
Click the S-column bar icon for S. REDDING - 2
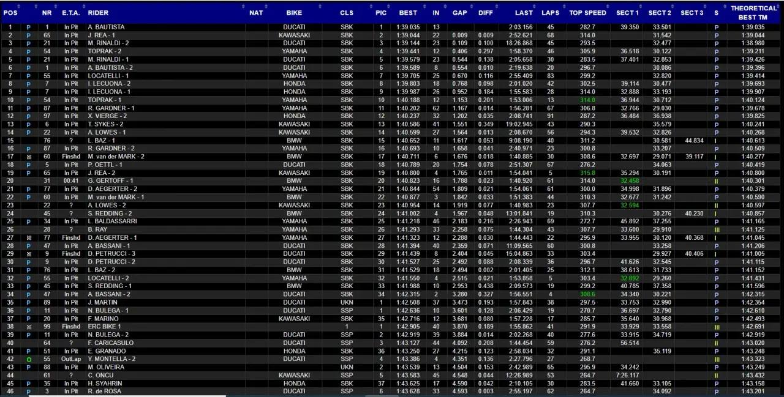pos(717,213)
